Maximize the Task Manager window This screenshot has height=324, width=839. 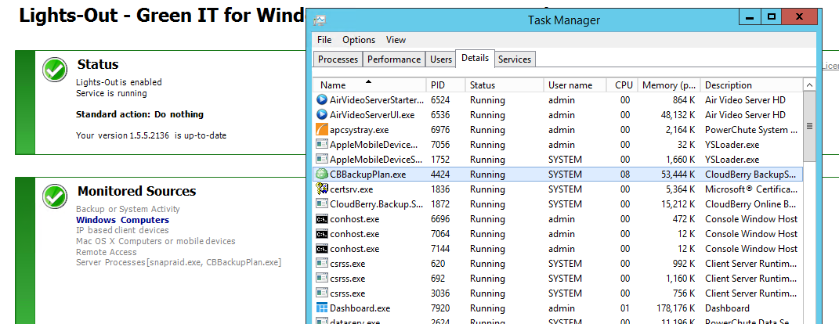pyautogui.click(x=771, y=16)
